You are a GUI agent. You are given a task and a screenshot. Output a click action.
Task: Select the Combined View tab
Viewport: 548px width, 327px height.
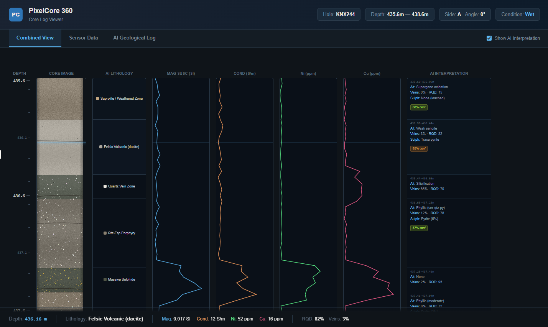(35, 38)
